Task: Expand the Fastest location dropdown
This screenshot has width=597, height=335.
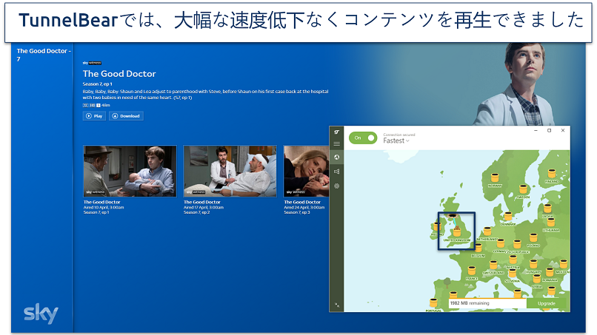Action: (396, 141)
